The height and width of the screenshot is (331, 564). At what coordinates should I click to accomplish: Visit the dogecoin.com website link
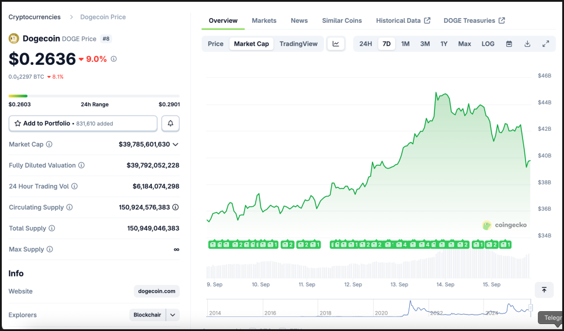pyautogui.click(x=156, y=291)
